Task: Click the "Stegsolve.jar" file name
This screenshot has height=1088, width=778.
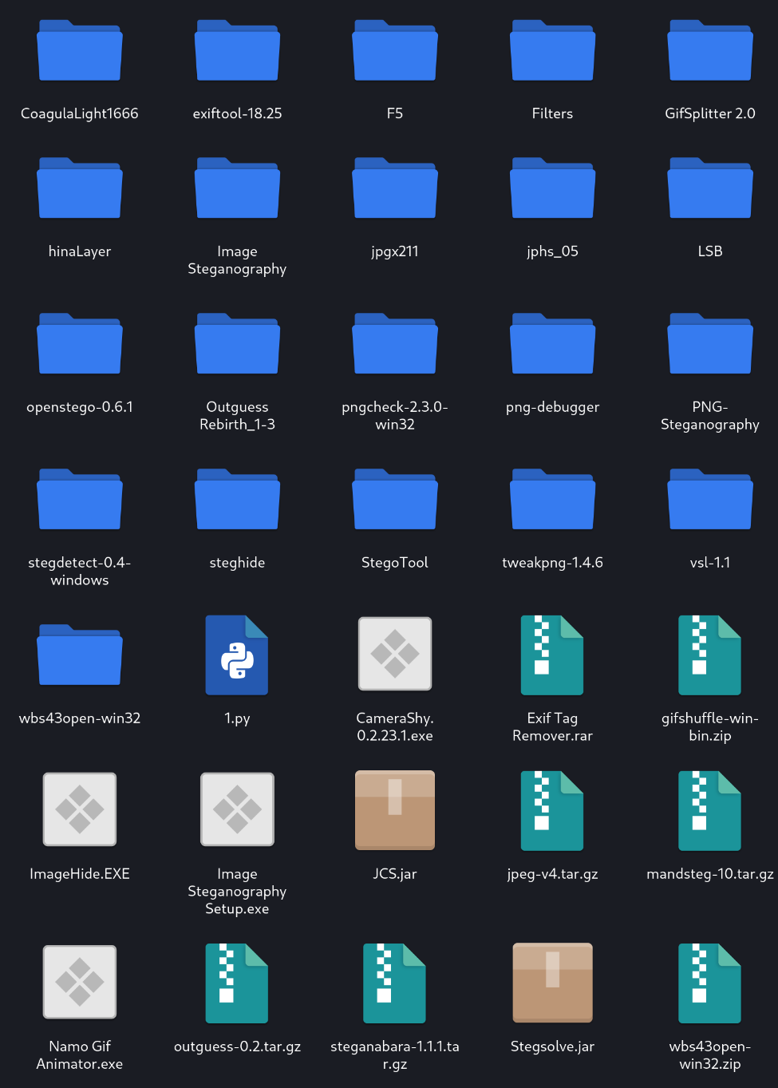Action: click(552, 1046)
